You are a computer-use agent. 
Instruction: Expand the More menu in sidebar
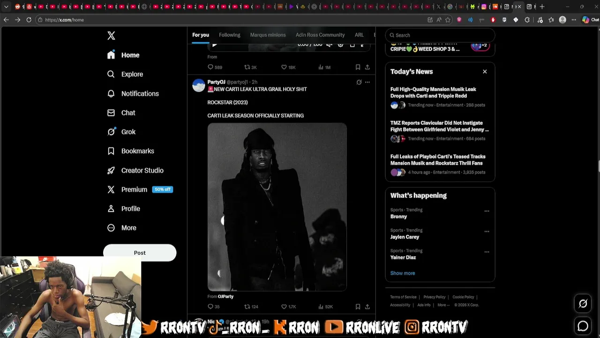(x=121, y=228)
